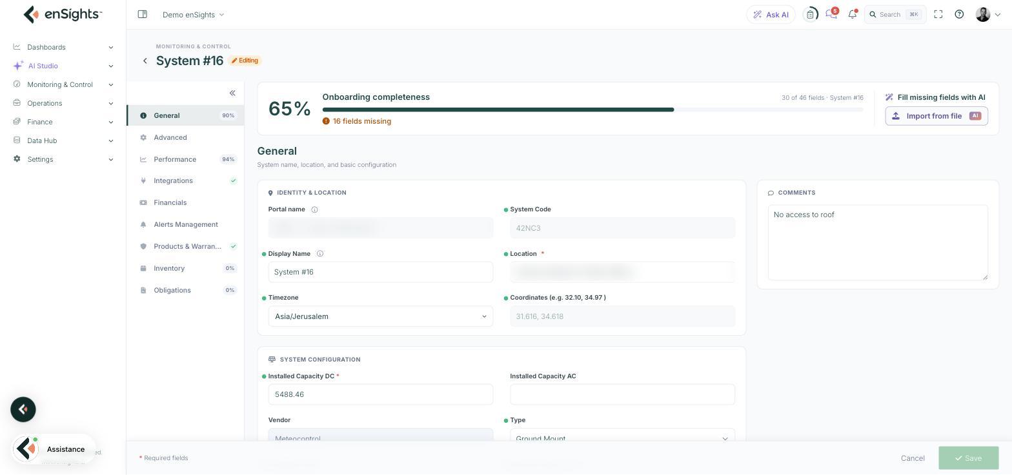Open the Integrations section

pos(186,180)
